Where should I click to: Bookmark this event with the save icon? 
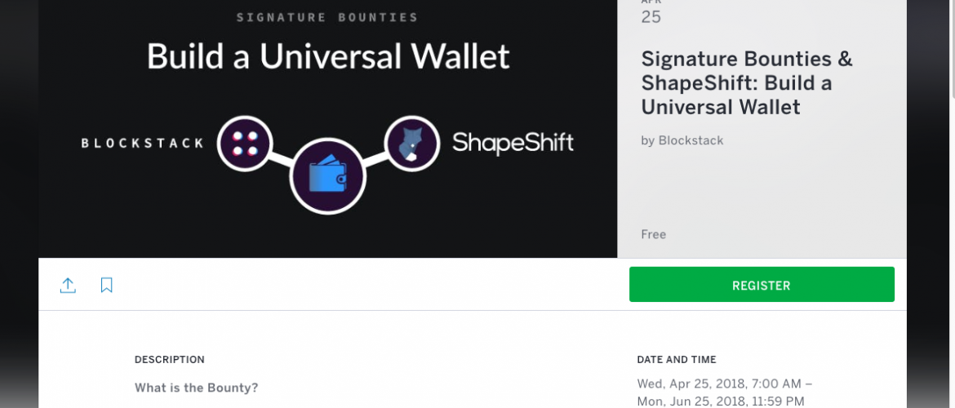tap(107, 285)
